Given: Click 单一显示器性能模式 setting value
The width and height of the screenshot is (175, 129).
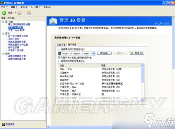Looking at the screenshot, I should [112, 84].
